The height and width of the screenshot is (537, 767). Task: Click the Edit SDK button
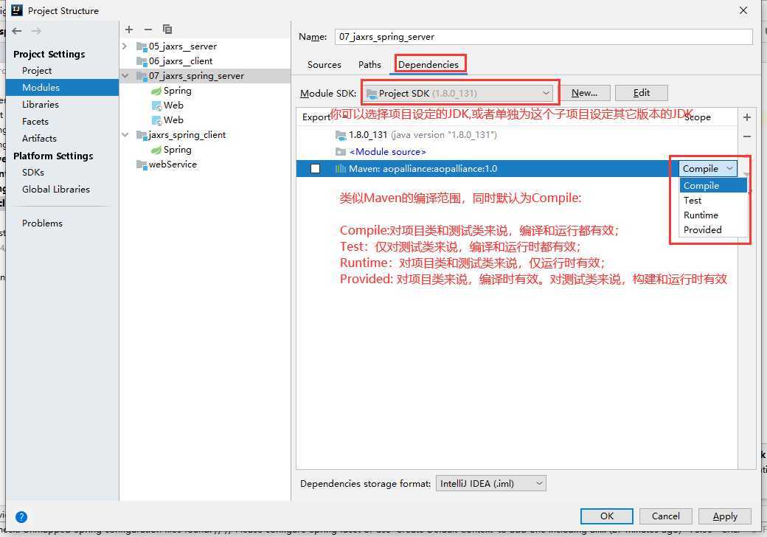pyautogui.click(x=642, y=93)
